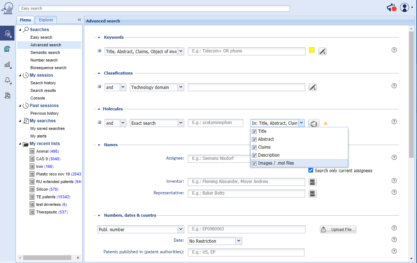417x263 pixels.
Task: Open help for the Date field
Action: click(x=394, y=239)
